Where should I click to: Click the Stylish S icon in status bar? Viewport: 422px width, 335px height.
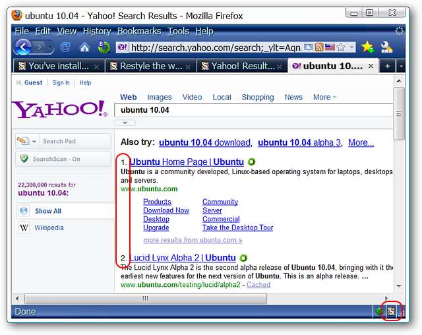(x=391, y=312)
